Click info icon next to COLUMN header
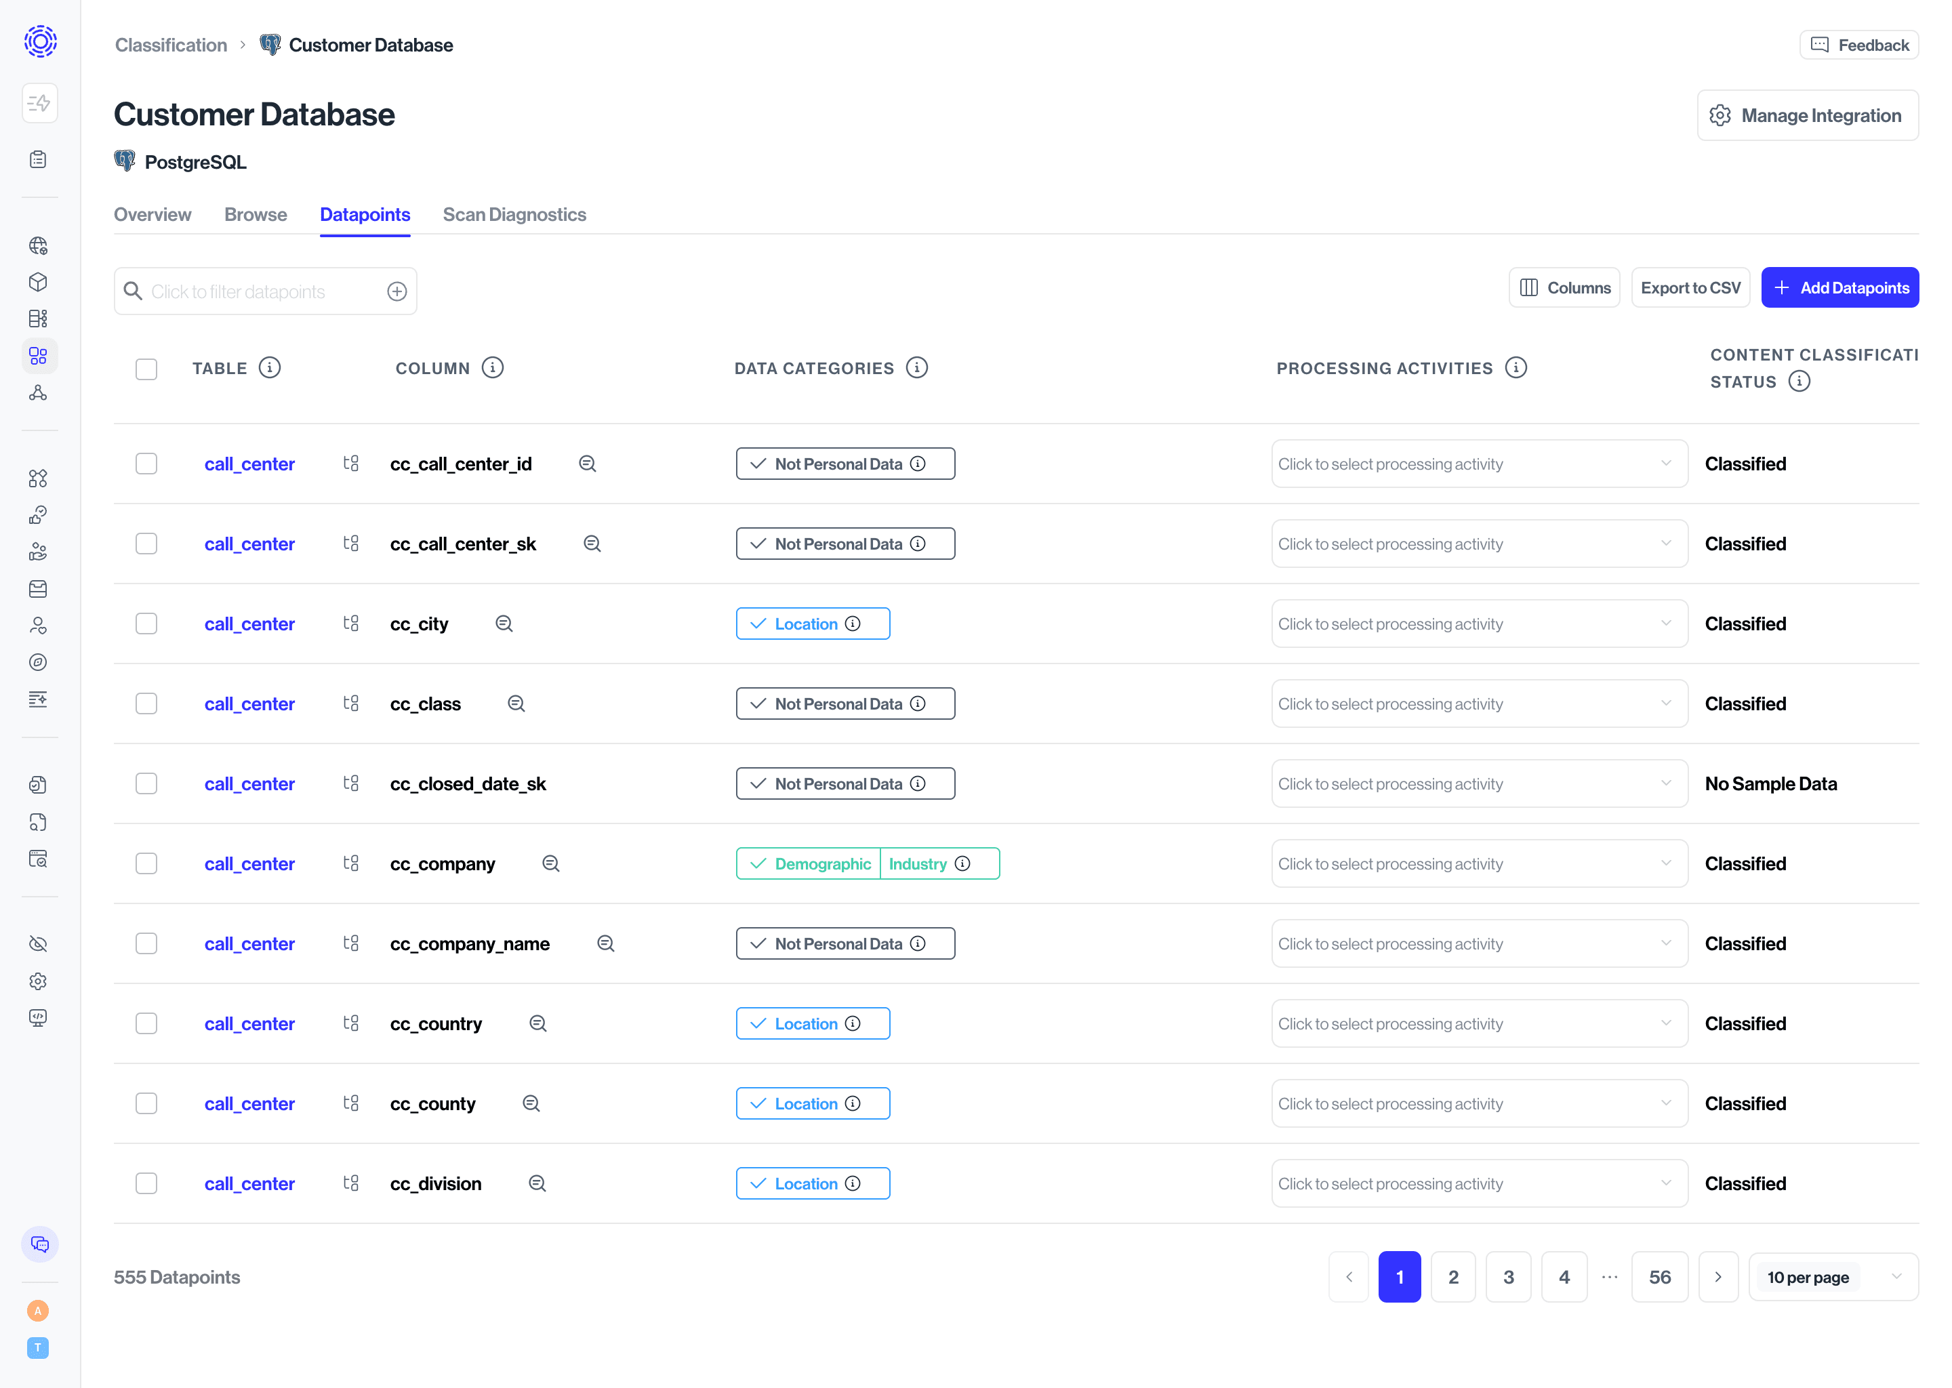 coord(493,367)
